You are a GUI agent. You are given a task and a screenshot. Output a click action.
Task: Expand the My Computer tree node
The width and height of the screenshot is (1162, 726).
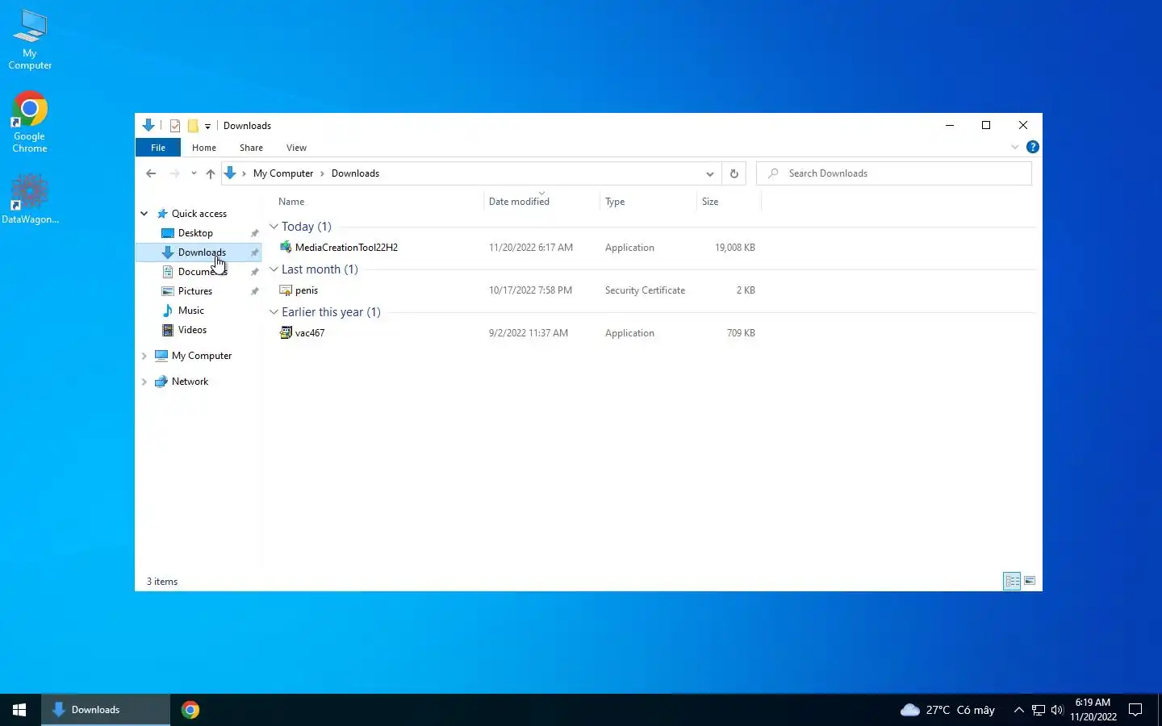[x=144, y=356]
